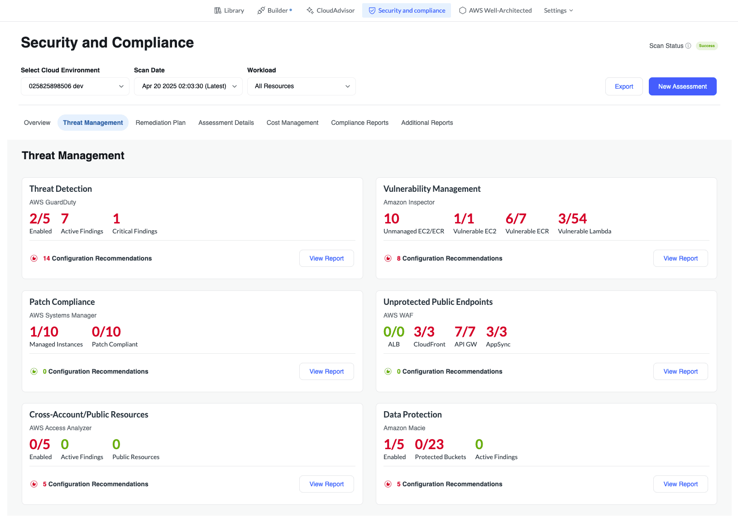738x522 pixels.
Task: View Report for Data Protection
Action: click(680, 484)
